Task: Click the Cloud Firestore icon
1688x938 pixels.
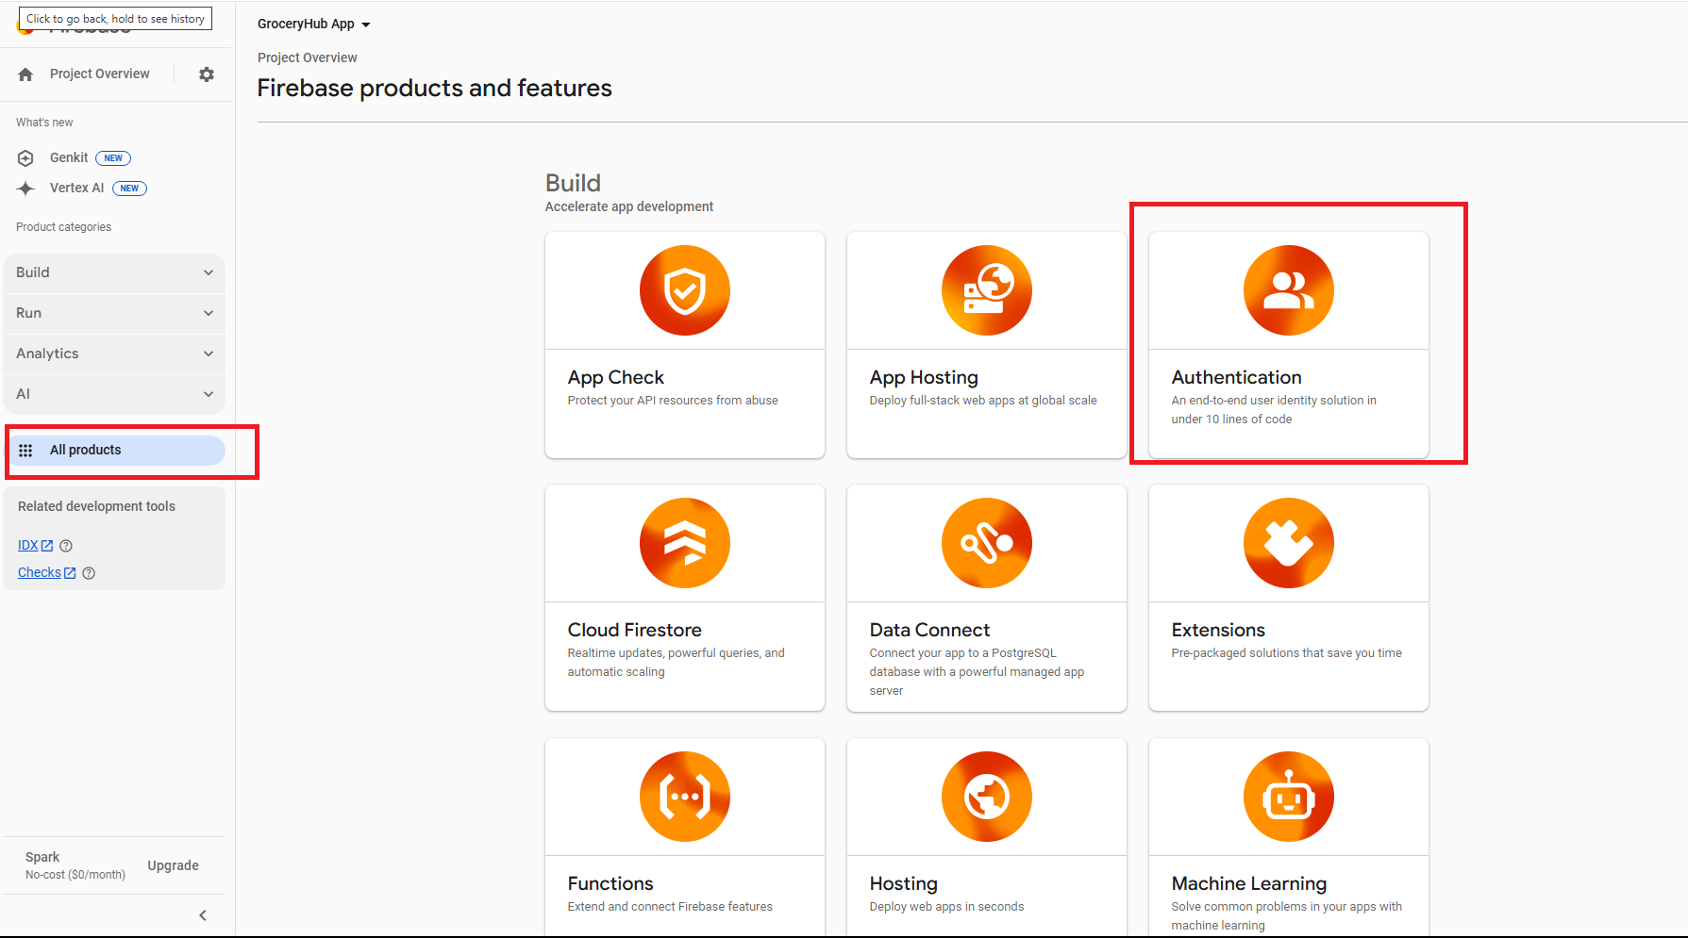Action: tap(685, 543)
